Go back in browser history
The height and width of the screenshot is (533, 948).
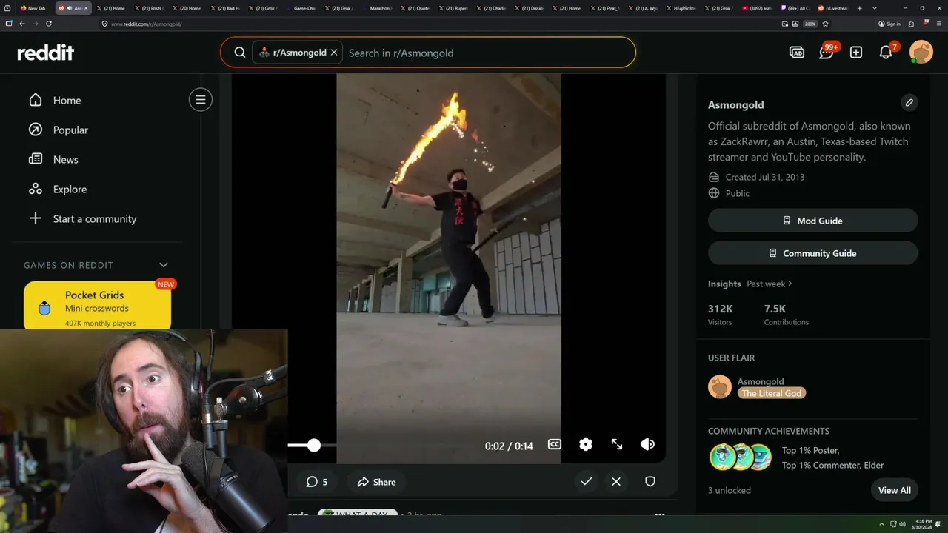point(22,24)
